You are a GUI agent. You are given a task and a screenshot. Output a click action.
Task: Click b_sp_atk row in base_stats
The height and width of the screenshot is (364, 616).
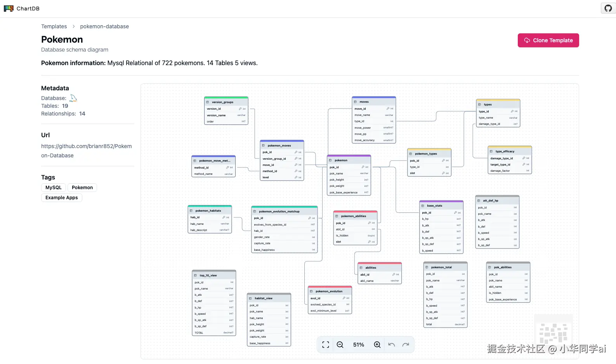click(x=441, y=238)
